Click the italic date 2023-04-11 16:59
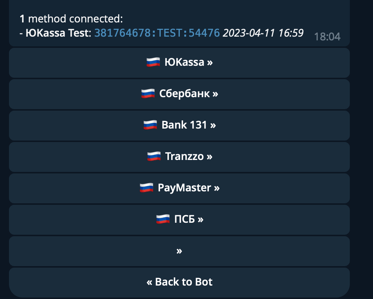This screenshot has width=373, height=299. [263, 33]
